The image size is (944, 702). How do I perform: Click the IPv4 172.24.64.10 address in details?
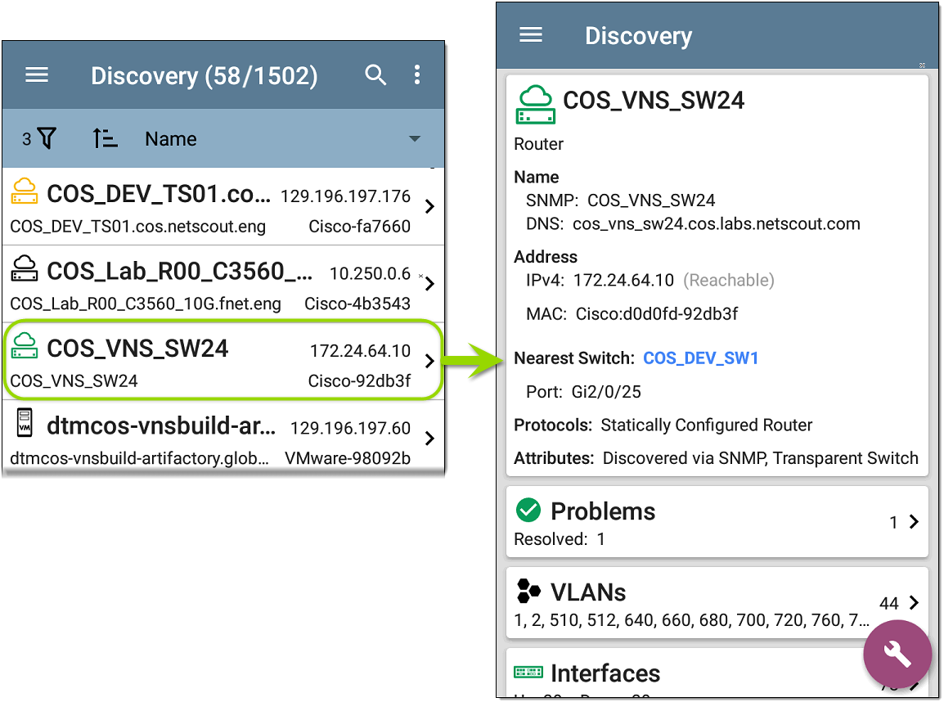[x=623, y=281]
